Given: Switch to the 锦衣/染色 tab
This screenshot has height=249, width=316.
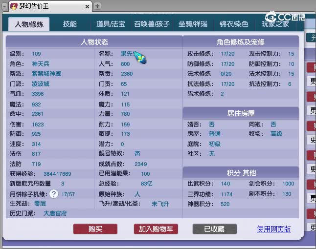Looking at the screenshot, I should pyautogui.click(x=234, y=24).
